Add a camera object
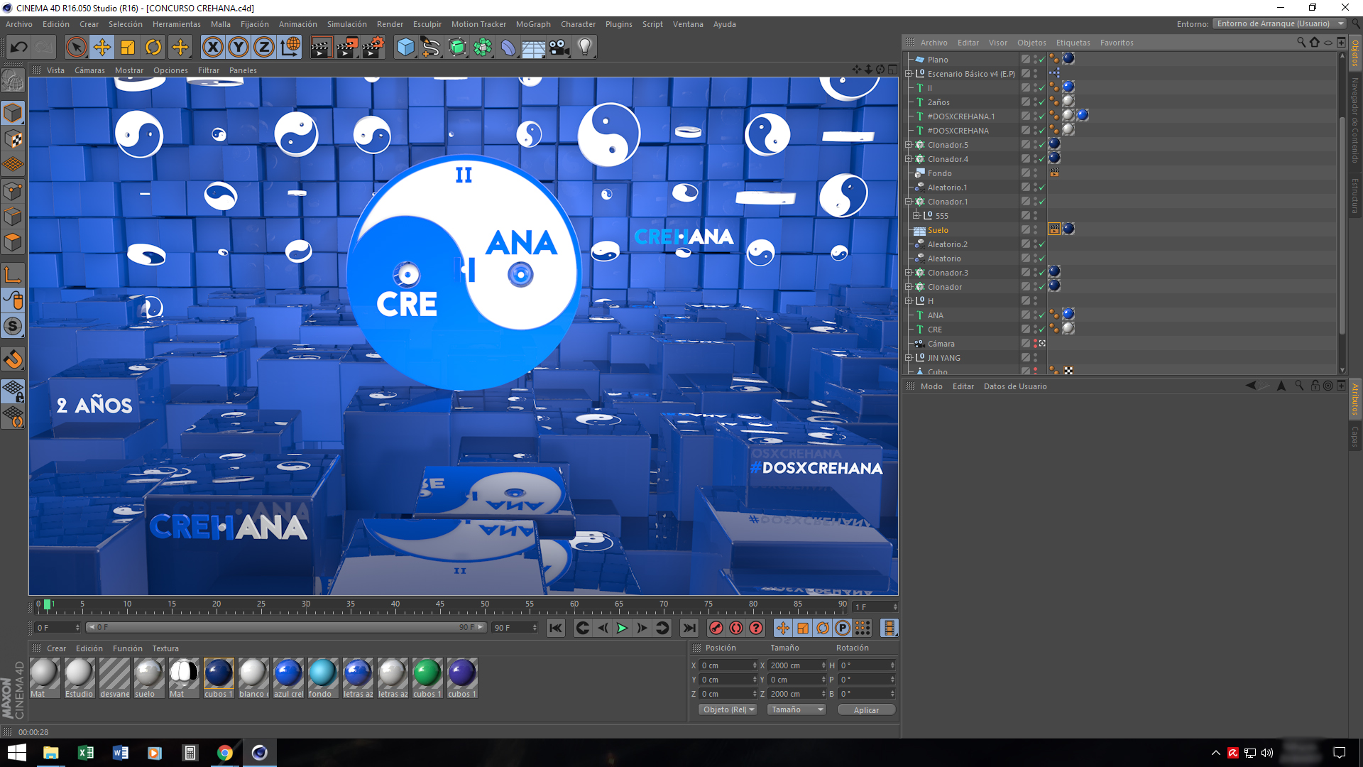1363x767 pixels. [x=559, y=48]
